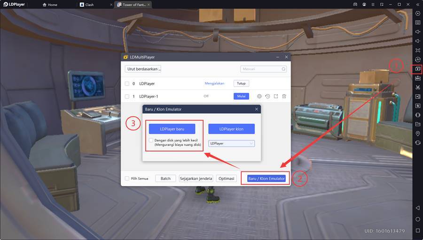Open the Batch button
The width and height of the screenshot is (423, 240).
pos(165,179)
